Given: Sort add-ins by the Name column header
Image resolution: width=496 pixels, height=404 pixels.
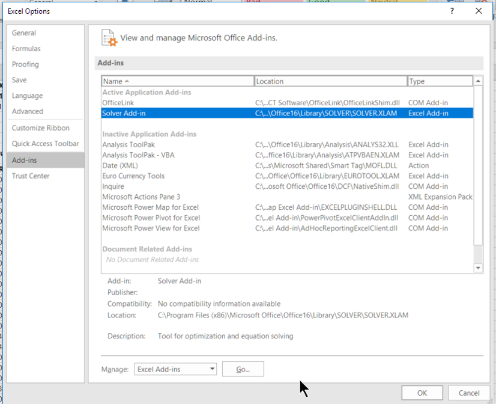Looking at the screenshot, I should coord(178,81).
